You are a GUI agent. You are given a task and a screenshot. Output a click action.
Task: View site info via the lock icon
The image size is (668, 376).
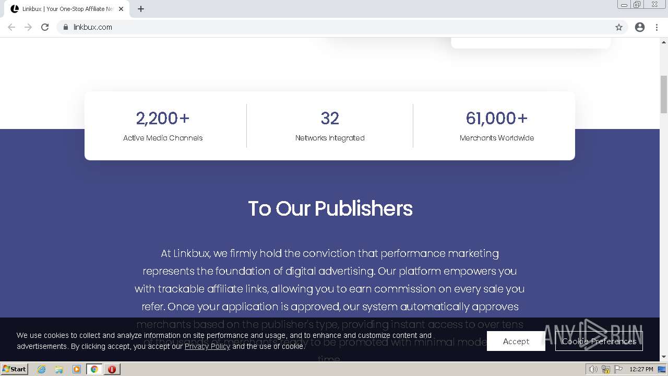(66, 27)
